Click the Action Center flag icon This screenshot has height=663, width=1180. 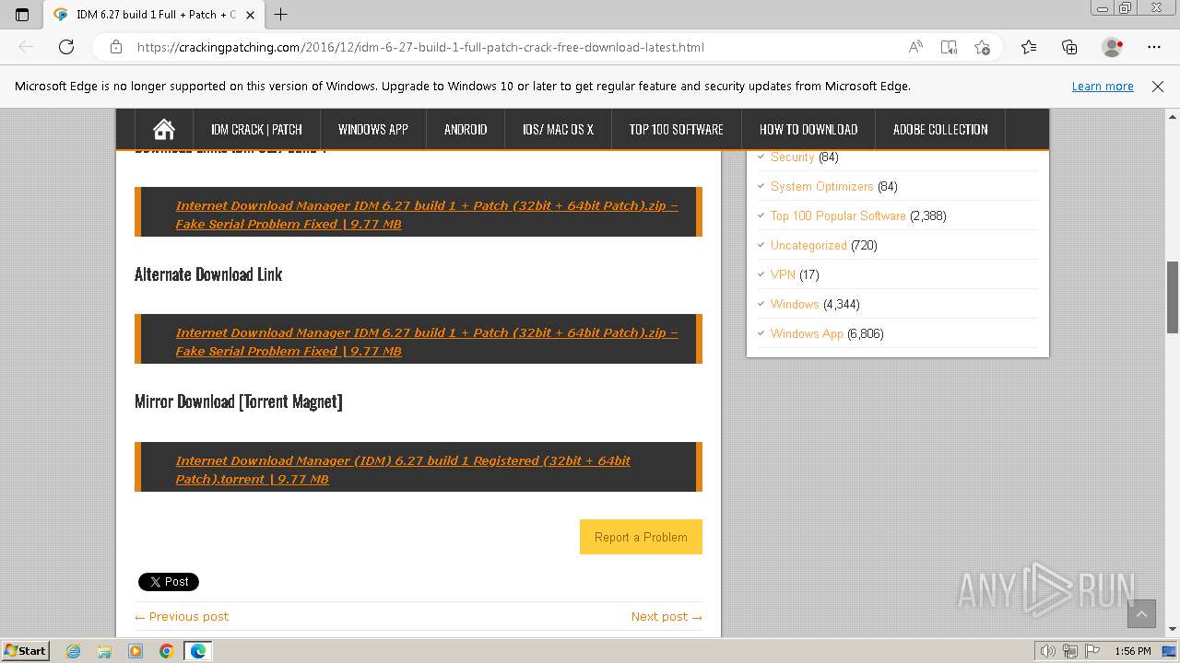tap(1091, 651)
